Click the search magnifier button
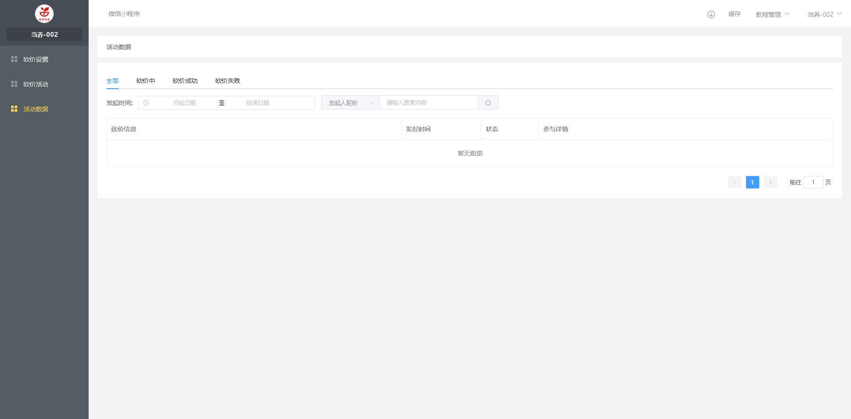This screenshot has height=419, width=851. point(488,103)
